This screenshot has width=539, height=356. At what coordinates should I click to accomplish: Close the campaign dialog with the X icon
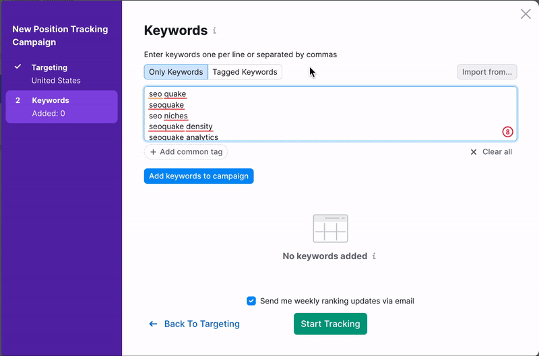click(x=526, y=14)
